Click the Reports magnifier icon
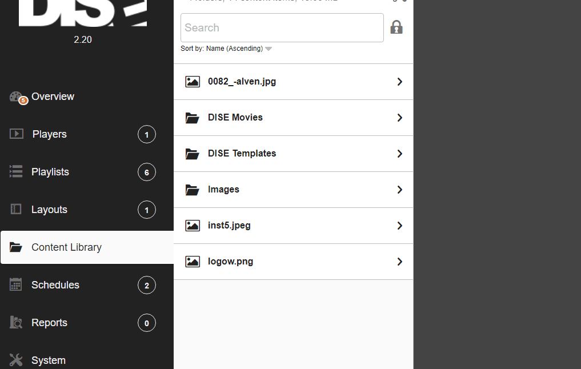Screen dimensions: 581x369 [x=16, y=322]
